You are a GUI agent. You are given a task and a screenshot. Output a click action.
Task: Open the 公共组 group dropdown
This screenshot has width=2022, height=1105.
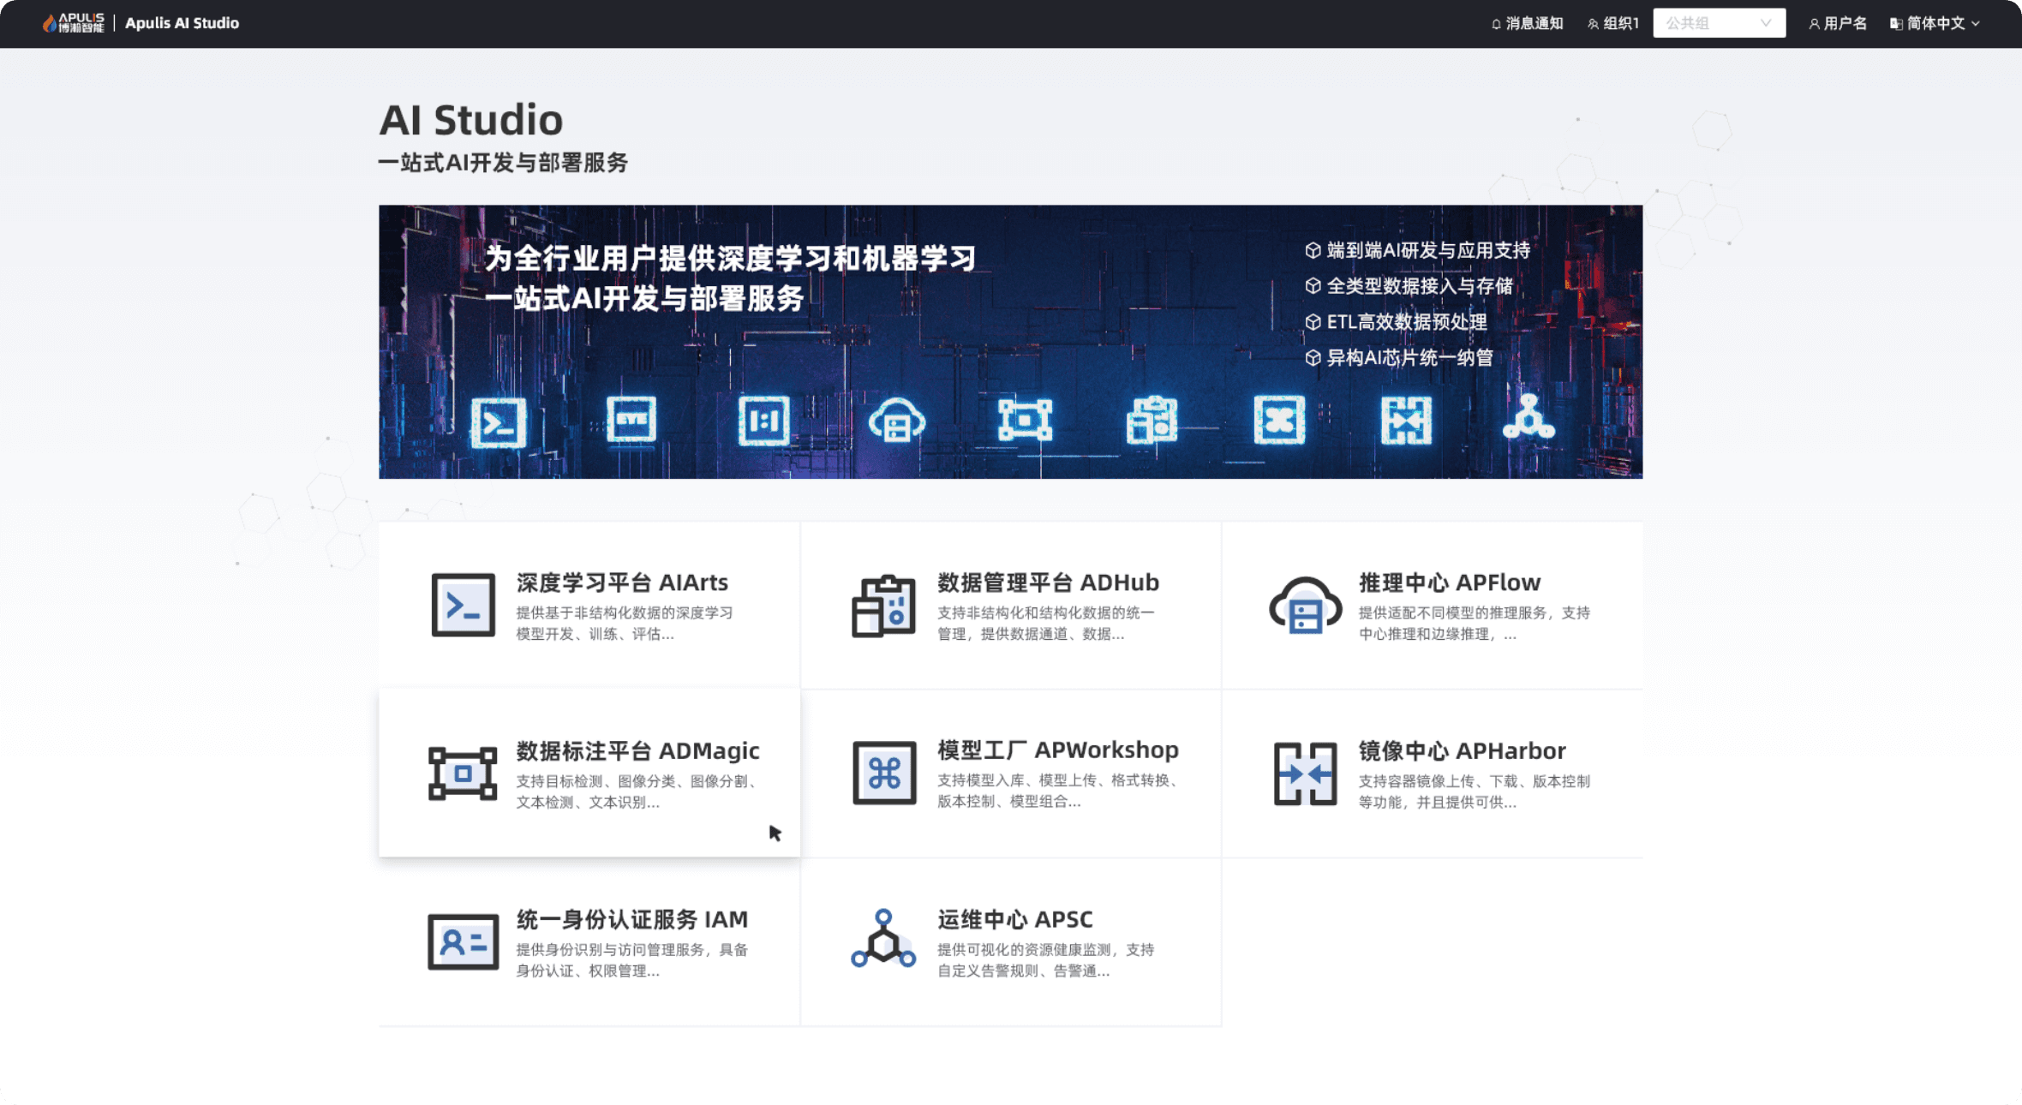coord(1719,23)
